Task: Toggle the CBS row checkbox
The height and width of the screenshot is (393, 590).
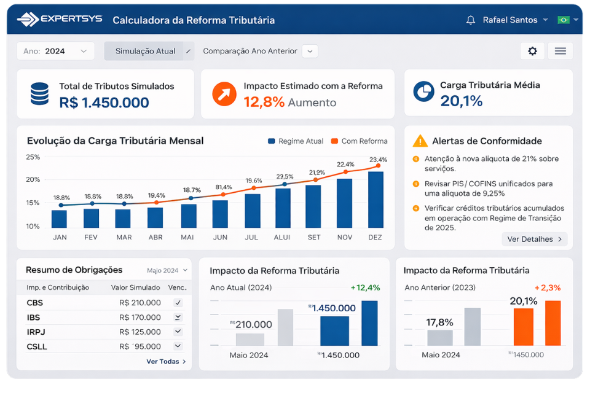Action: [x=178, y=303]
